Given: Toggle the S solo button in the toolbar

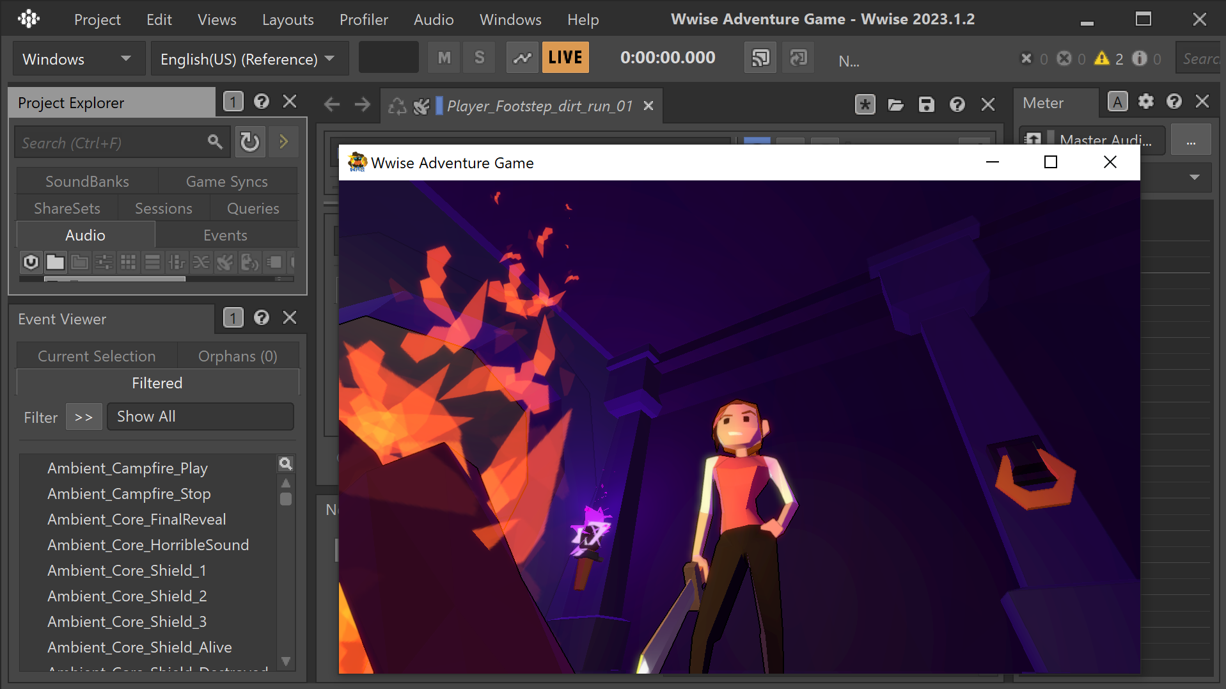Looking at the screenshot, I should 480,58.
